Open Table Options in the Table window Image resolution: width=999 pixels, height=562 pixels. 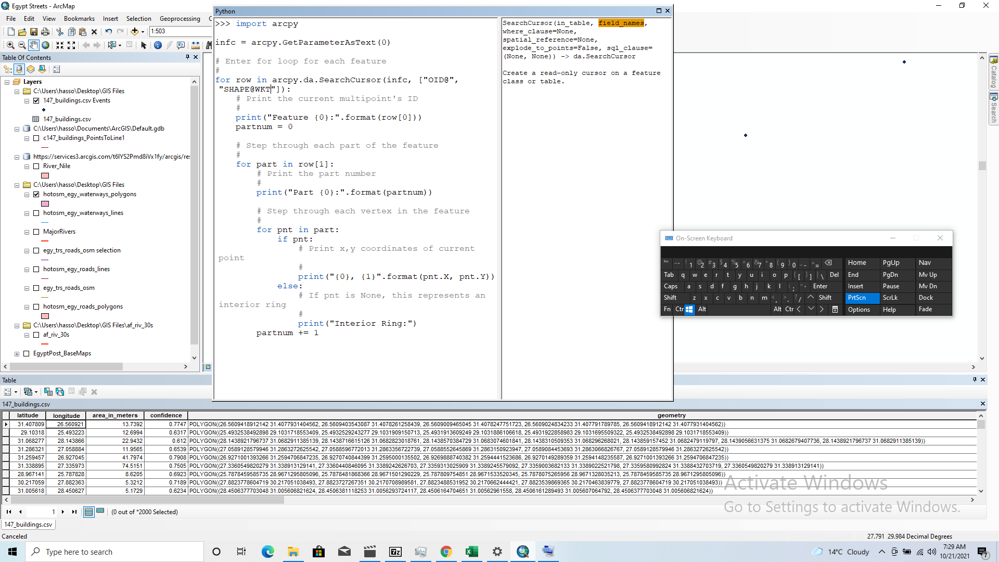click(8, 392)
